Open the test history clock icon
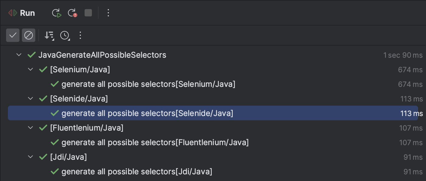426x181 pixels. point(65,36)
